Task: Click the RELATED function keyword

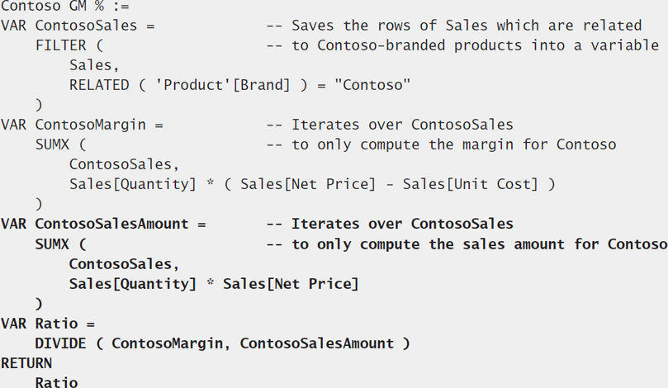Action: click(99, 85)
